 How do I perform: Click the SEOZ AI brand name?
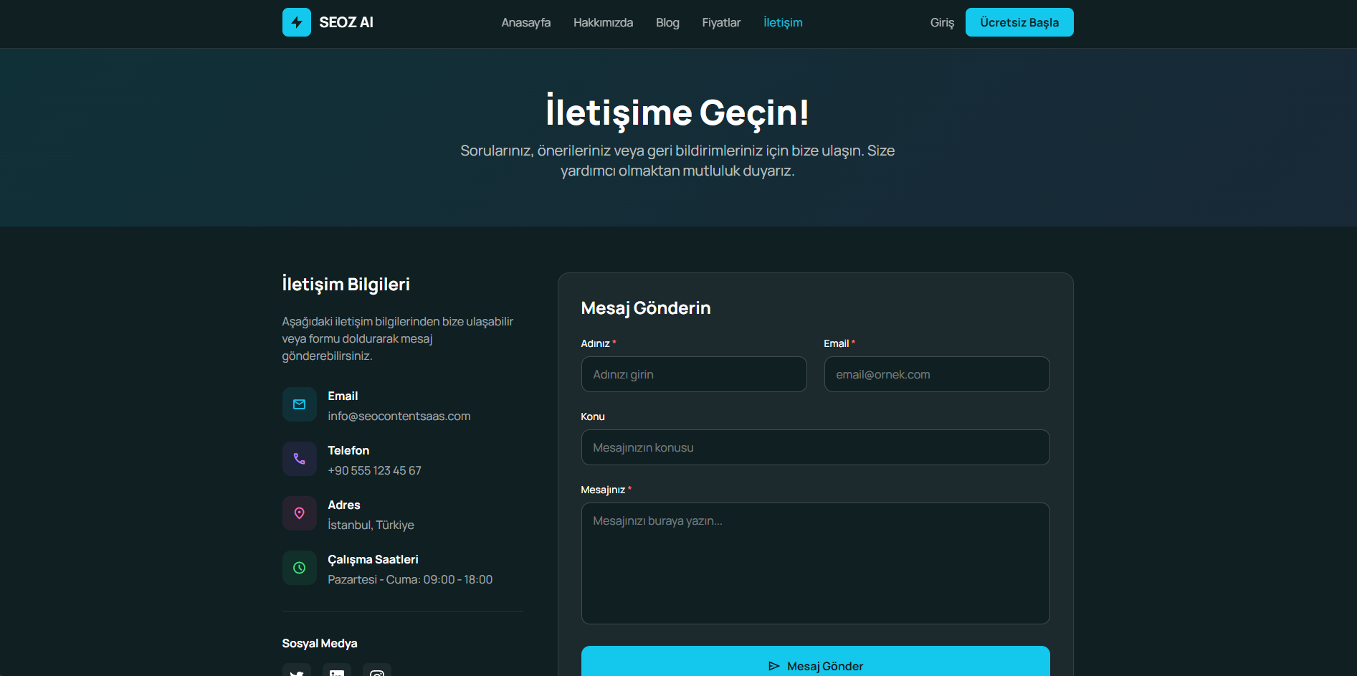click(x=346, y=22)
